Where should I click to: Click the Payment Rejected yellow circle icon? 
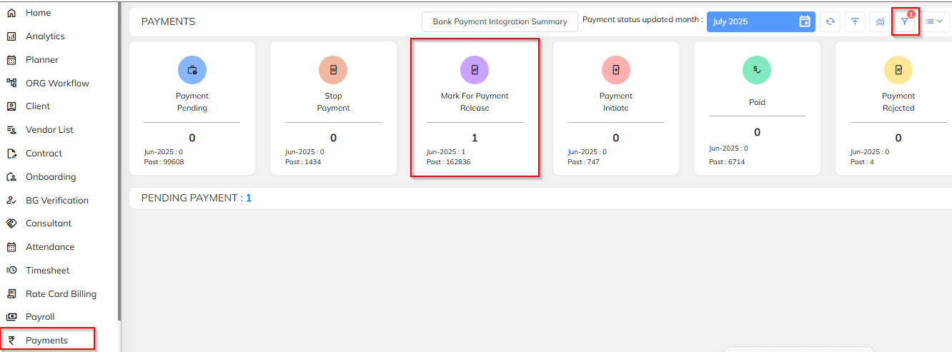[898, 70]
